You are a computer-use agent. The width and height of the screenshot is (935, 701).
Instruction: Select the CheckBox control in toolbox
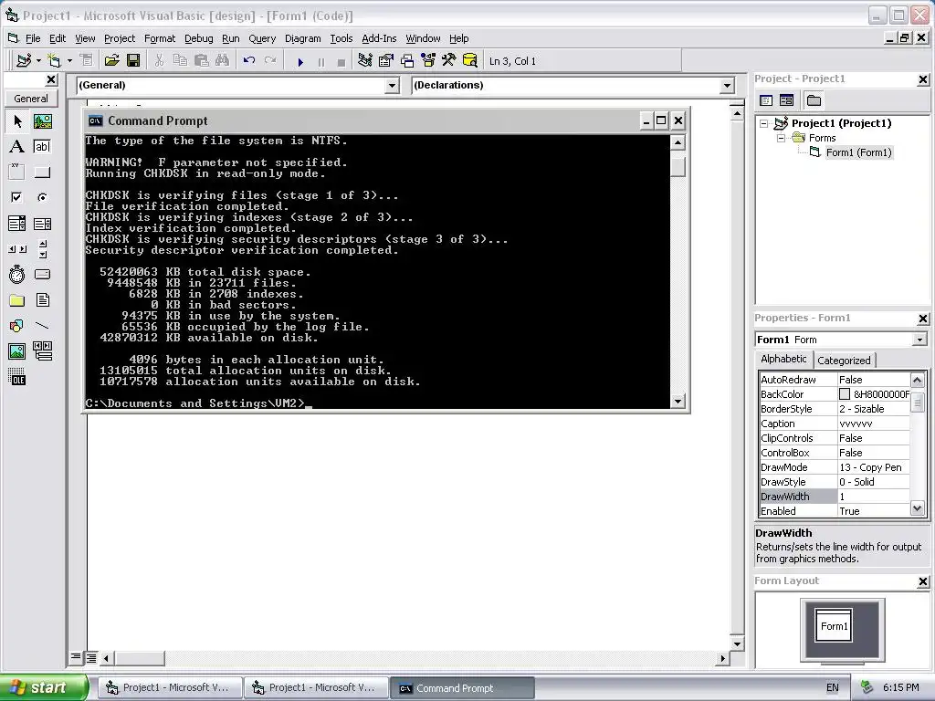17,197
